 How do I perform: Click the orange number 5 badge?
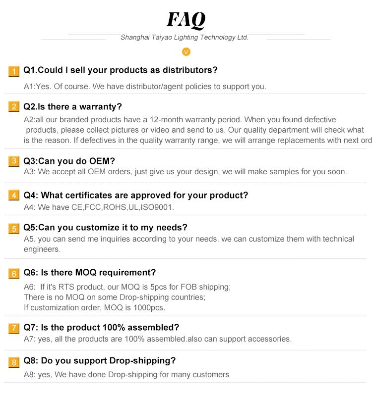(x=14, y=228)
